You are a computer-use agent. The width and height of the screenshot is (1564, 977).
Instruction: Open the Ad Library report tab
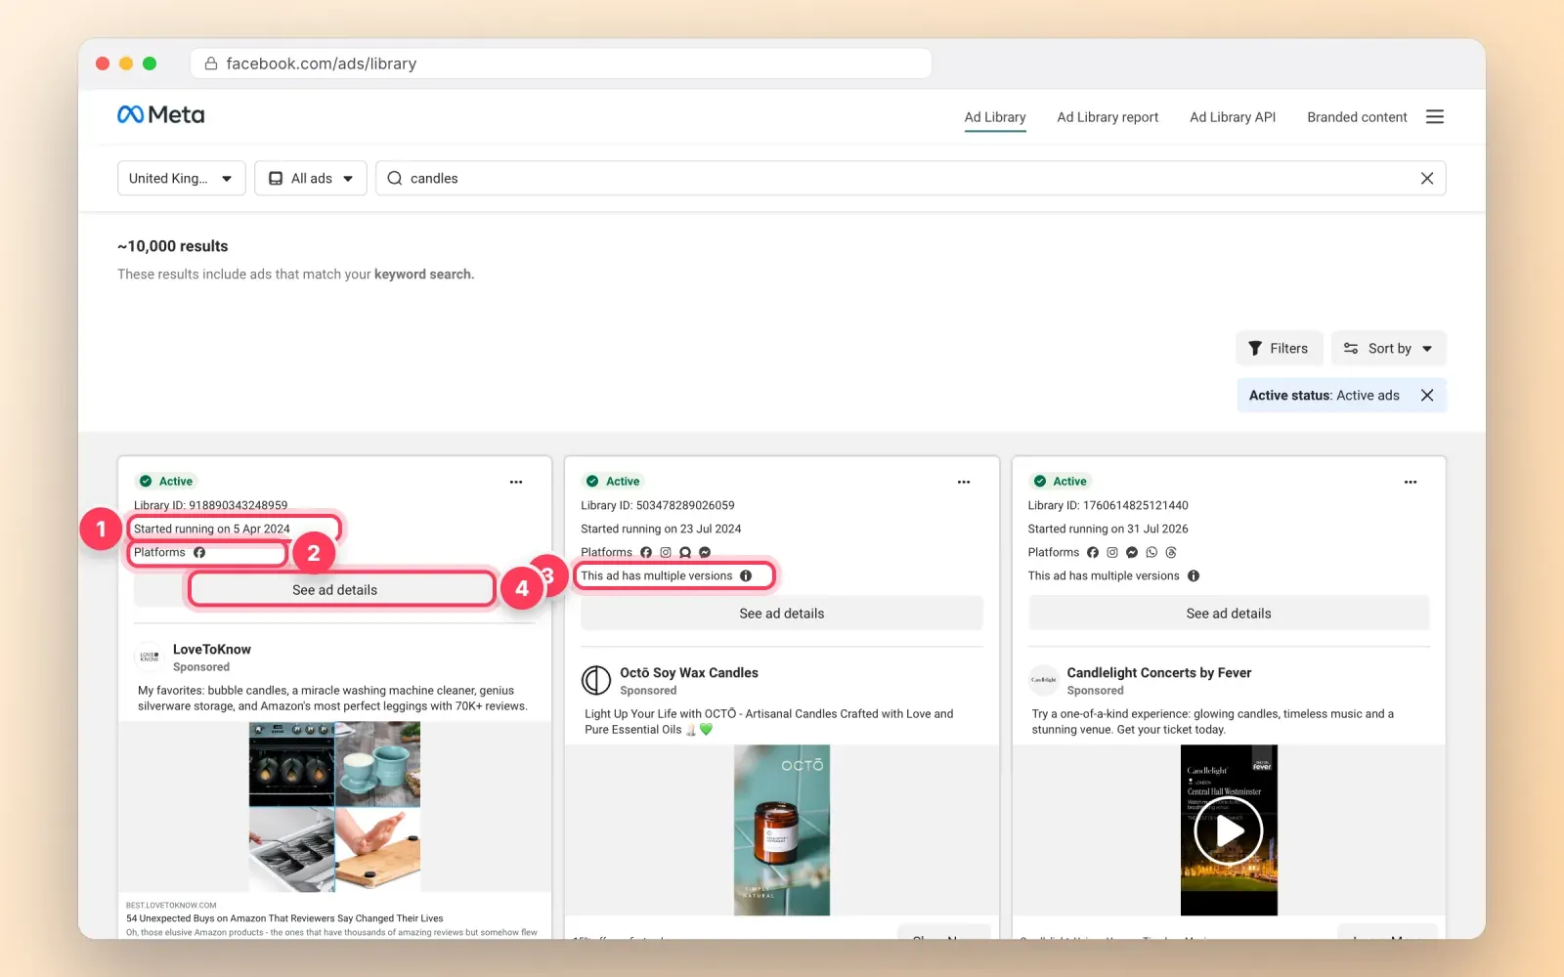(x=1108, y=117)
